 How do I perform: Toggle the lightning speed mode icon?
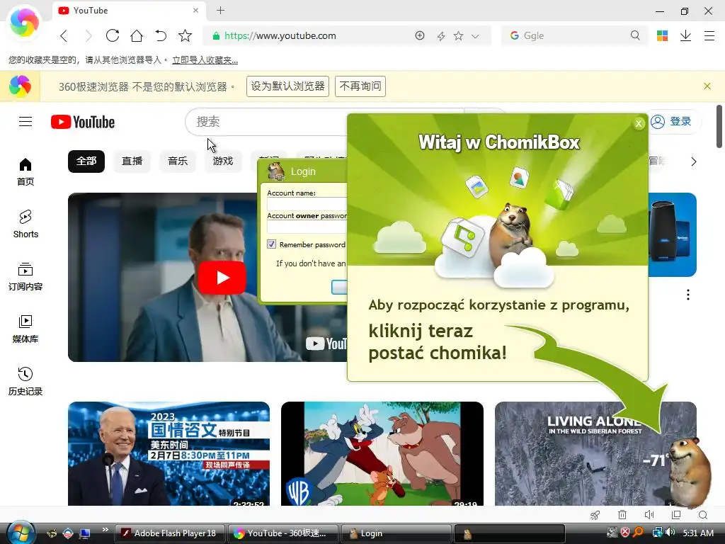click(x=441, y=36)
